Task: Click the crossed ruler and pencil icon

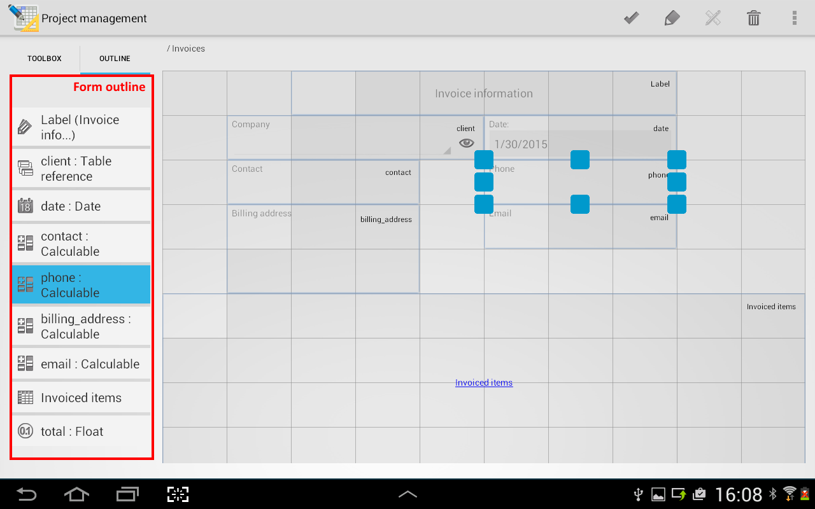Action: (x=712, y=18)
